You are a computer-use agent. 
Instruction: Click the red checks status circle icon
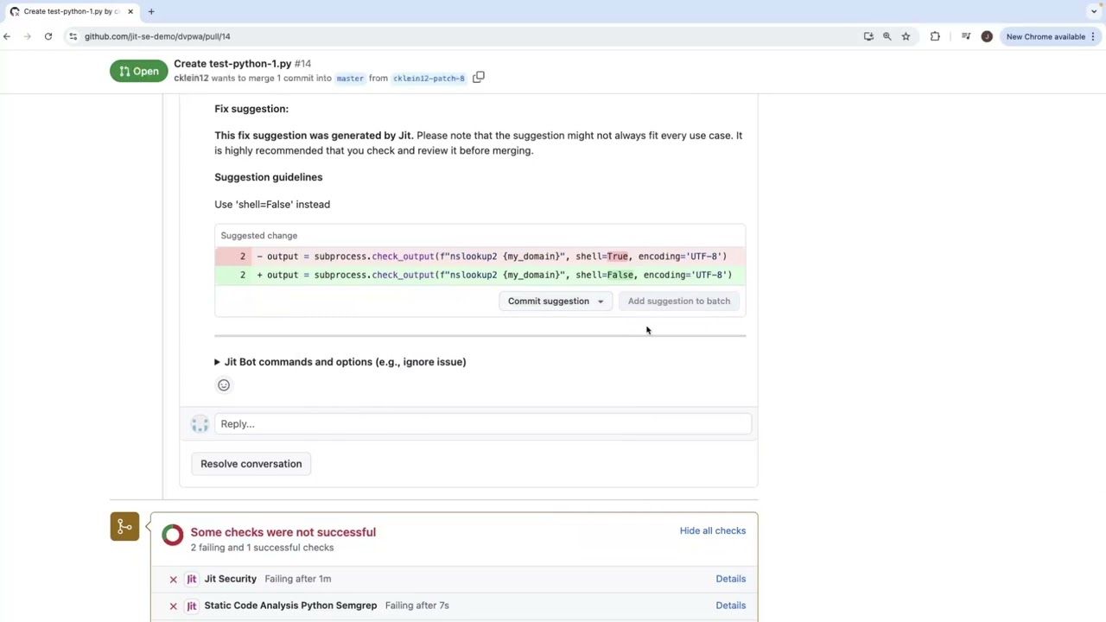[x=173, y=536]
